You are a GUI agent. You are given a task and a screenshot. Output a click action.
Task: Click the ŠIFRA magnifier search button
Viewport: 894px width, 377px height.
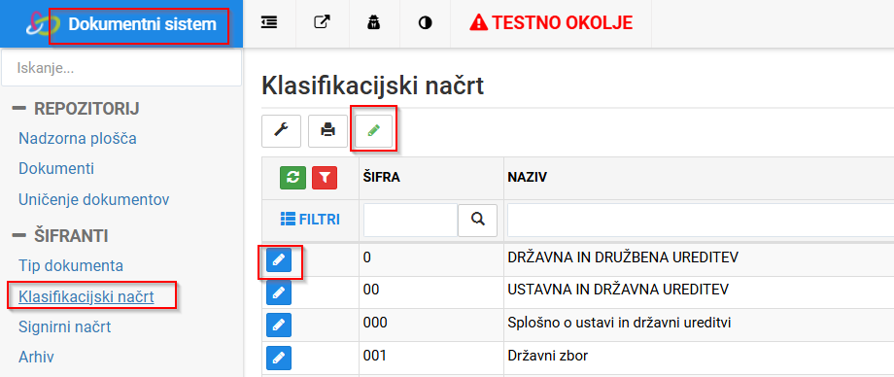coord(478,220)
